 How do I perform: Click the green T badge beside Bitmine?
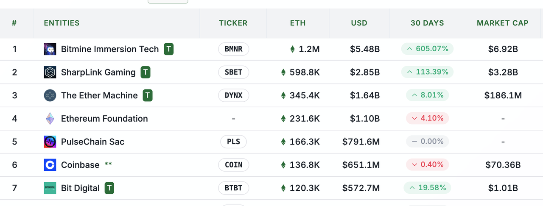169,49
